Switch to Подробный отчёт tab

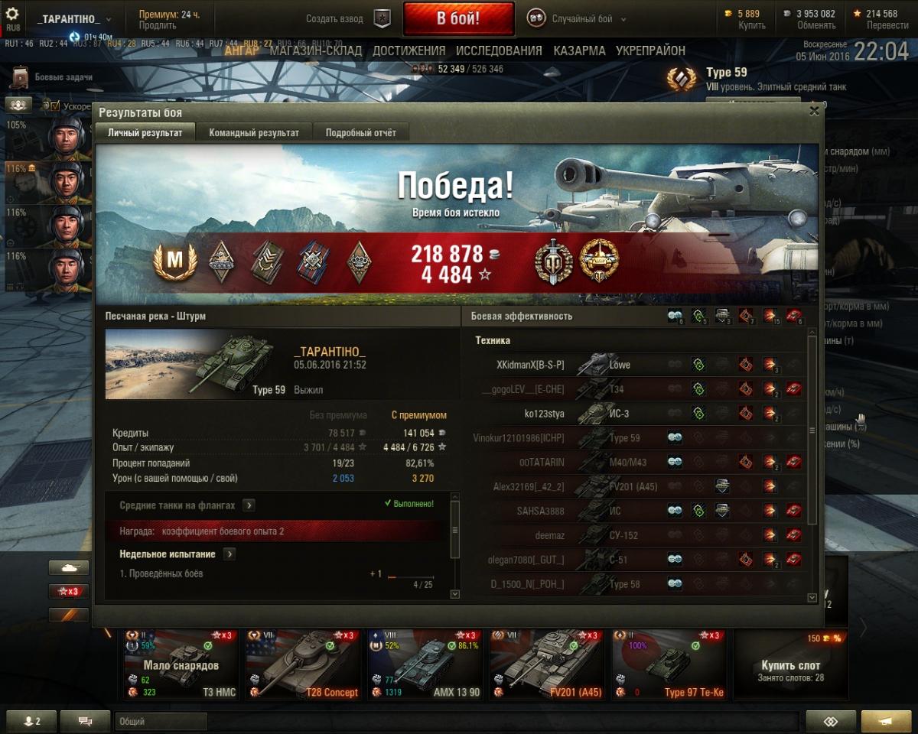(x=361, y=132)
